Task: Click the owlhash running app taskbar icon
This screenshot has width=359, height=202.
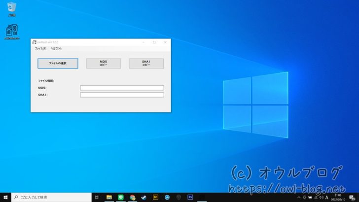Action: click(x=202, y=197)
